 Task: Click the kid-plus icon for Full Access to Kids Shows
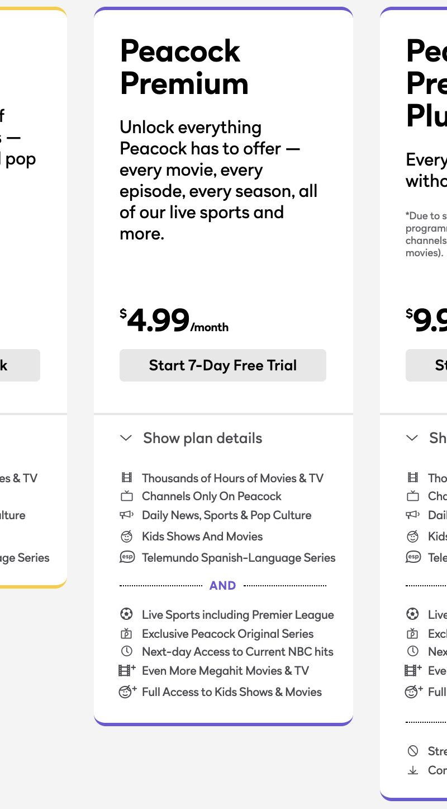127,692
